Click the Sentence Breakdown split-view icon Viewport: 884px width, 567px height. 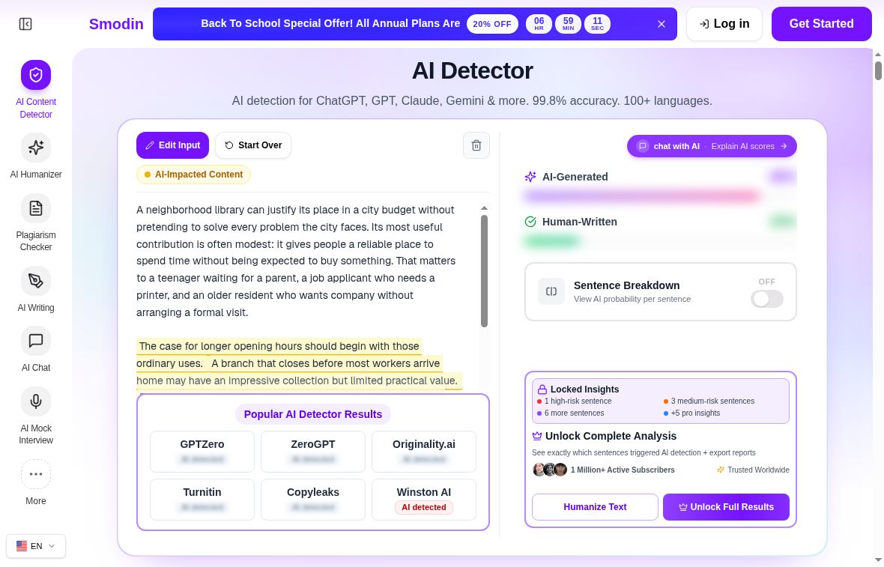(x=551, y=291)
